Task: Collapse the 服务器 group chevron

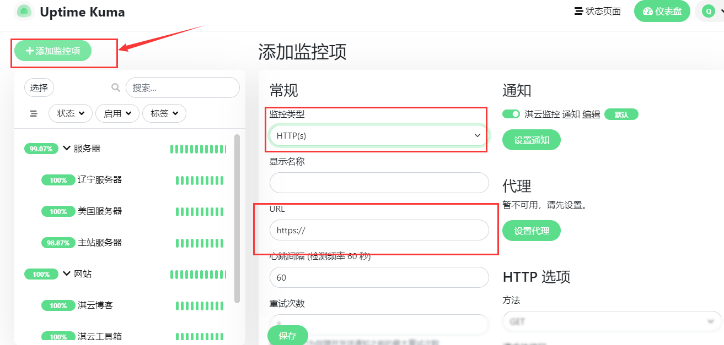Action: pos(67,148)
